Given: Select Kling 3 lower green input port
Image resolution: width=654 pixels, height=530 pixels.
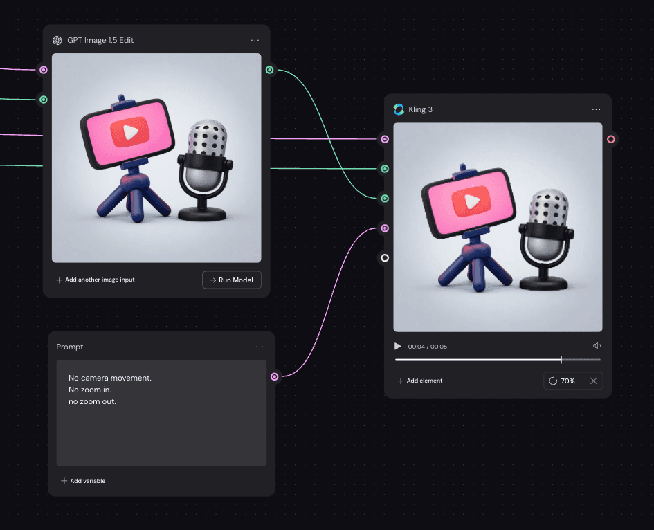Looking at the screenshot, I should coord(385,199).
